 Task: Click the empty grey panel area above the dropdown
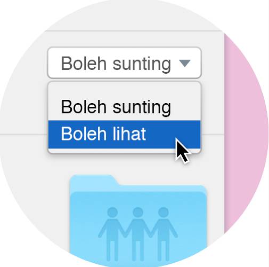tap(124, 39)
